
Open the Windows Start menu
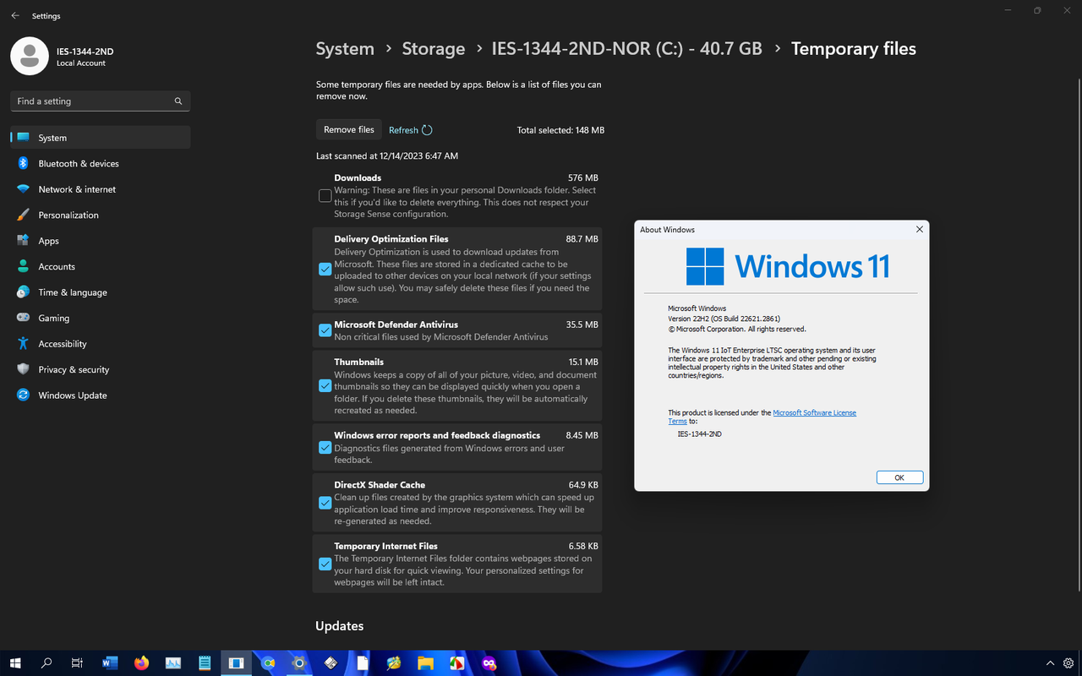[x=15, y=663]
